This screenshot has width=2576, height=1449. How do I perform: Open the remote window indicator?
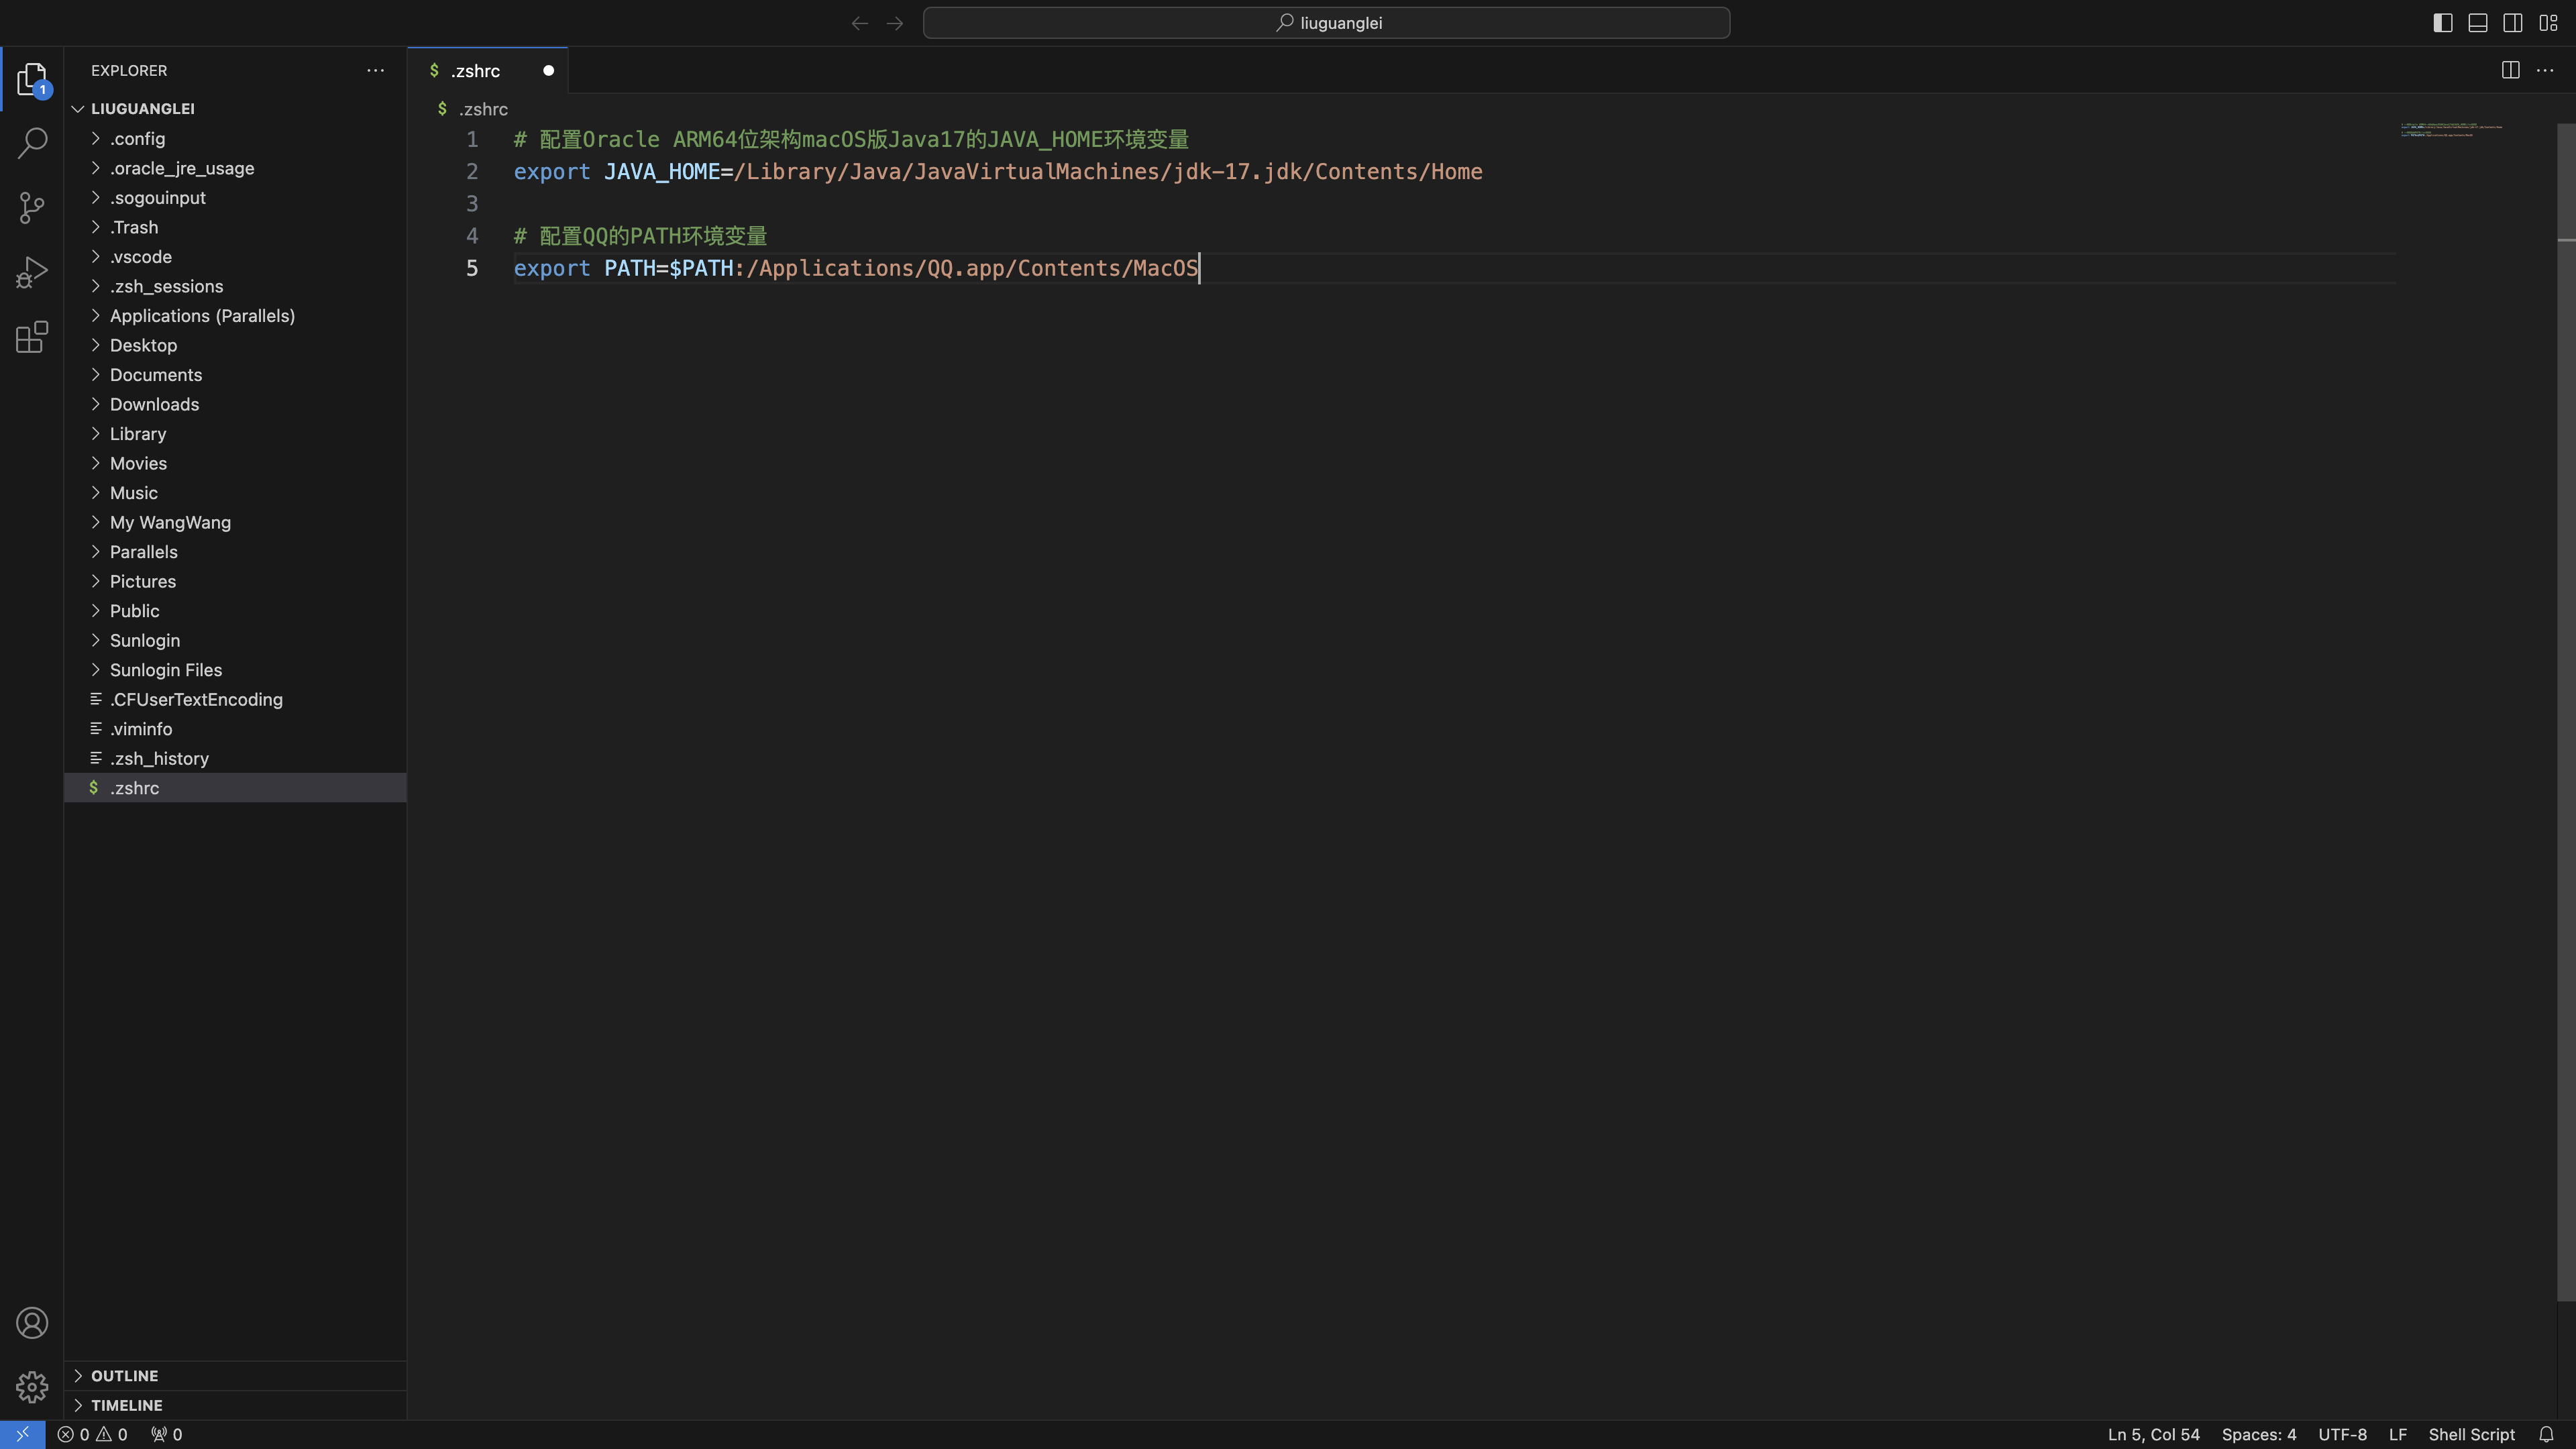coord(22,1434)
